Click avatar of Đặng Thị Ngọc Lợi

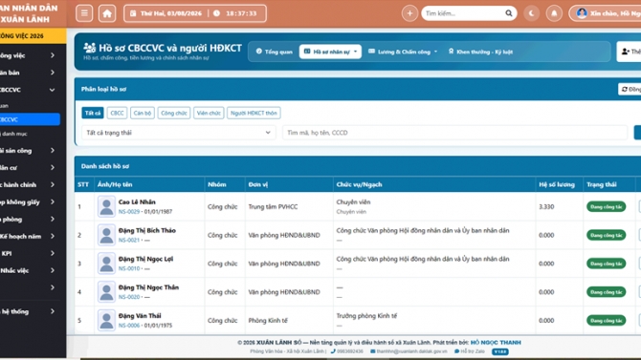point(106,264)
